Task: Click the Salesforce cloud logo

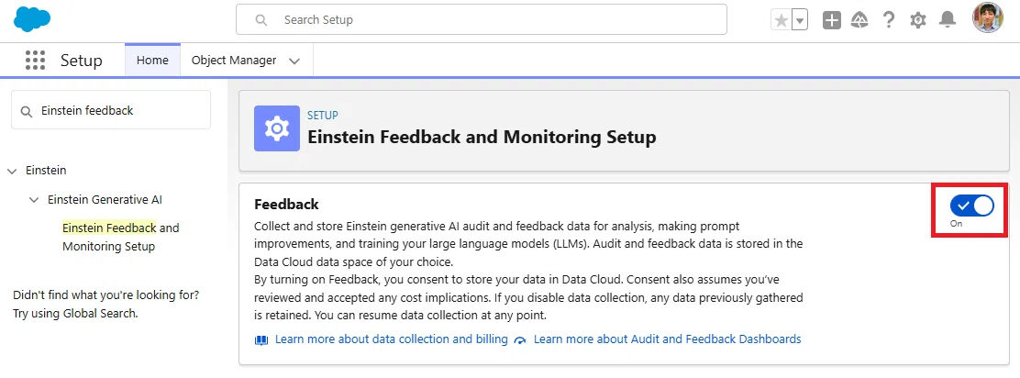Action: [32, 19]
